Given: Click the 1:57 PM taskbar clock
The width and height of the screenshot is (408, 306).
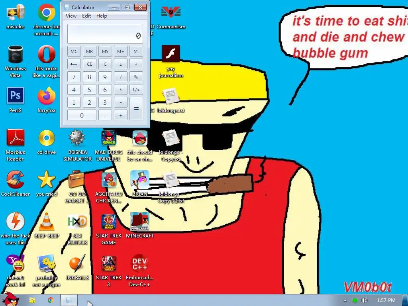Looking at the screenshot, I should pos(386,300).
